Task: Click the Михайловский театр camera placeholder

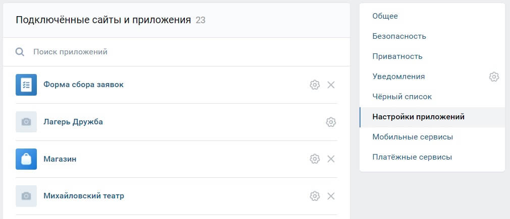Action: tap(26, 196)
